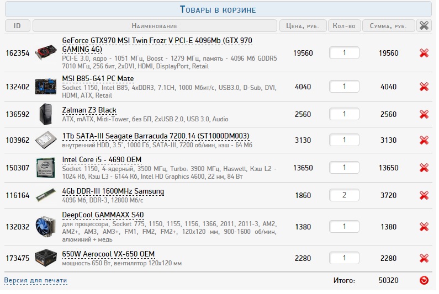Click the MSI B85-G41 motherboard thumbnail
This screenshot has height=294, width=439.
coord(46,87)
